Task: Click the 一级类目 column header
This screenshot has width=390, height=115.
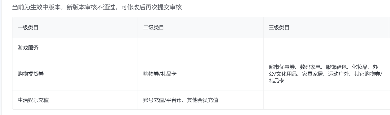Action: tap(28, 28)
